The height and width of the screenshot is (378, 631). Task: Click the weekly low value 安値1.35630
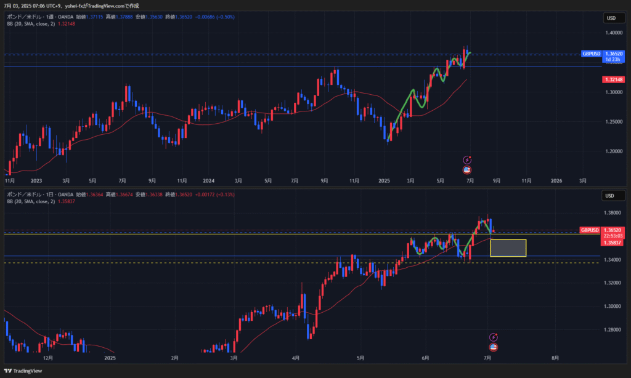point(149,17)
